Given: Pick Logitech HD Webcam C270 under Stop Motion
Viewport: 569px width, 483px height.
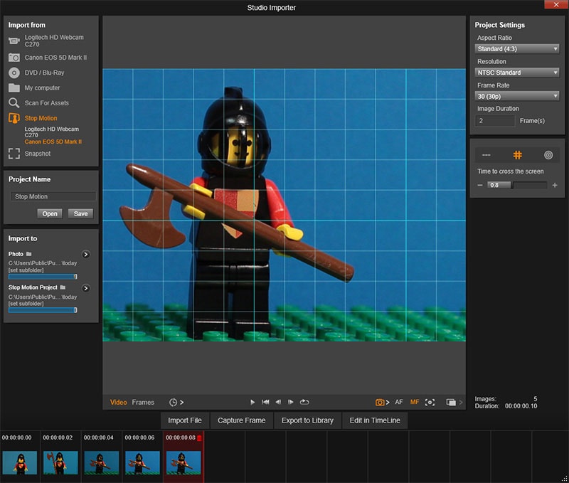Looking at the screenshot, I should pos(51,132).
